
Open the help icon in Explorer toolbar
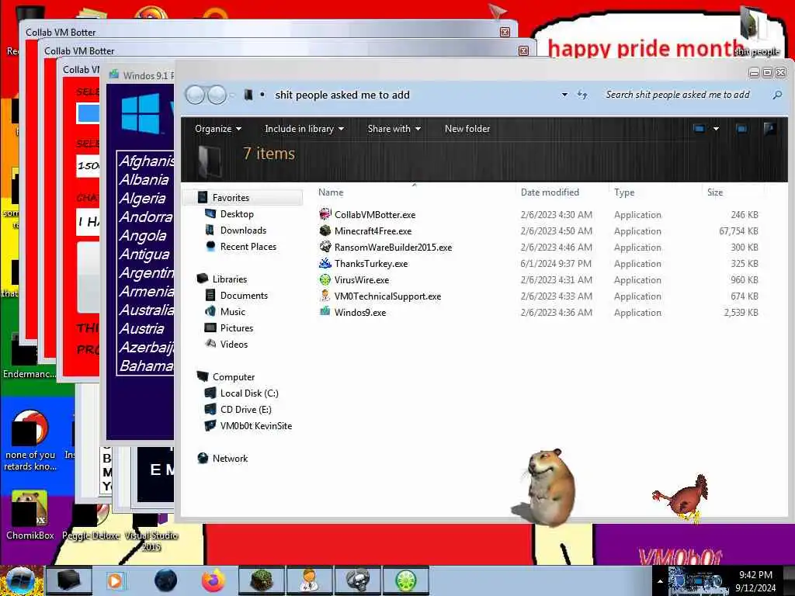click(x=769, y=129)
